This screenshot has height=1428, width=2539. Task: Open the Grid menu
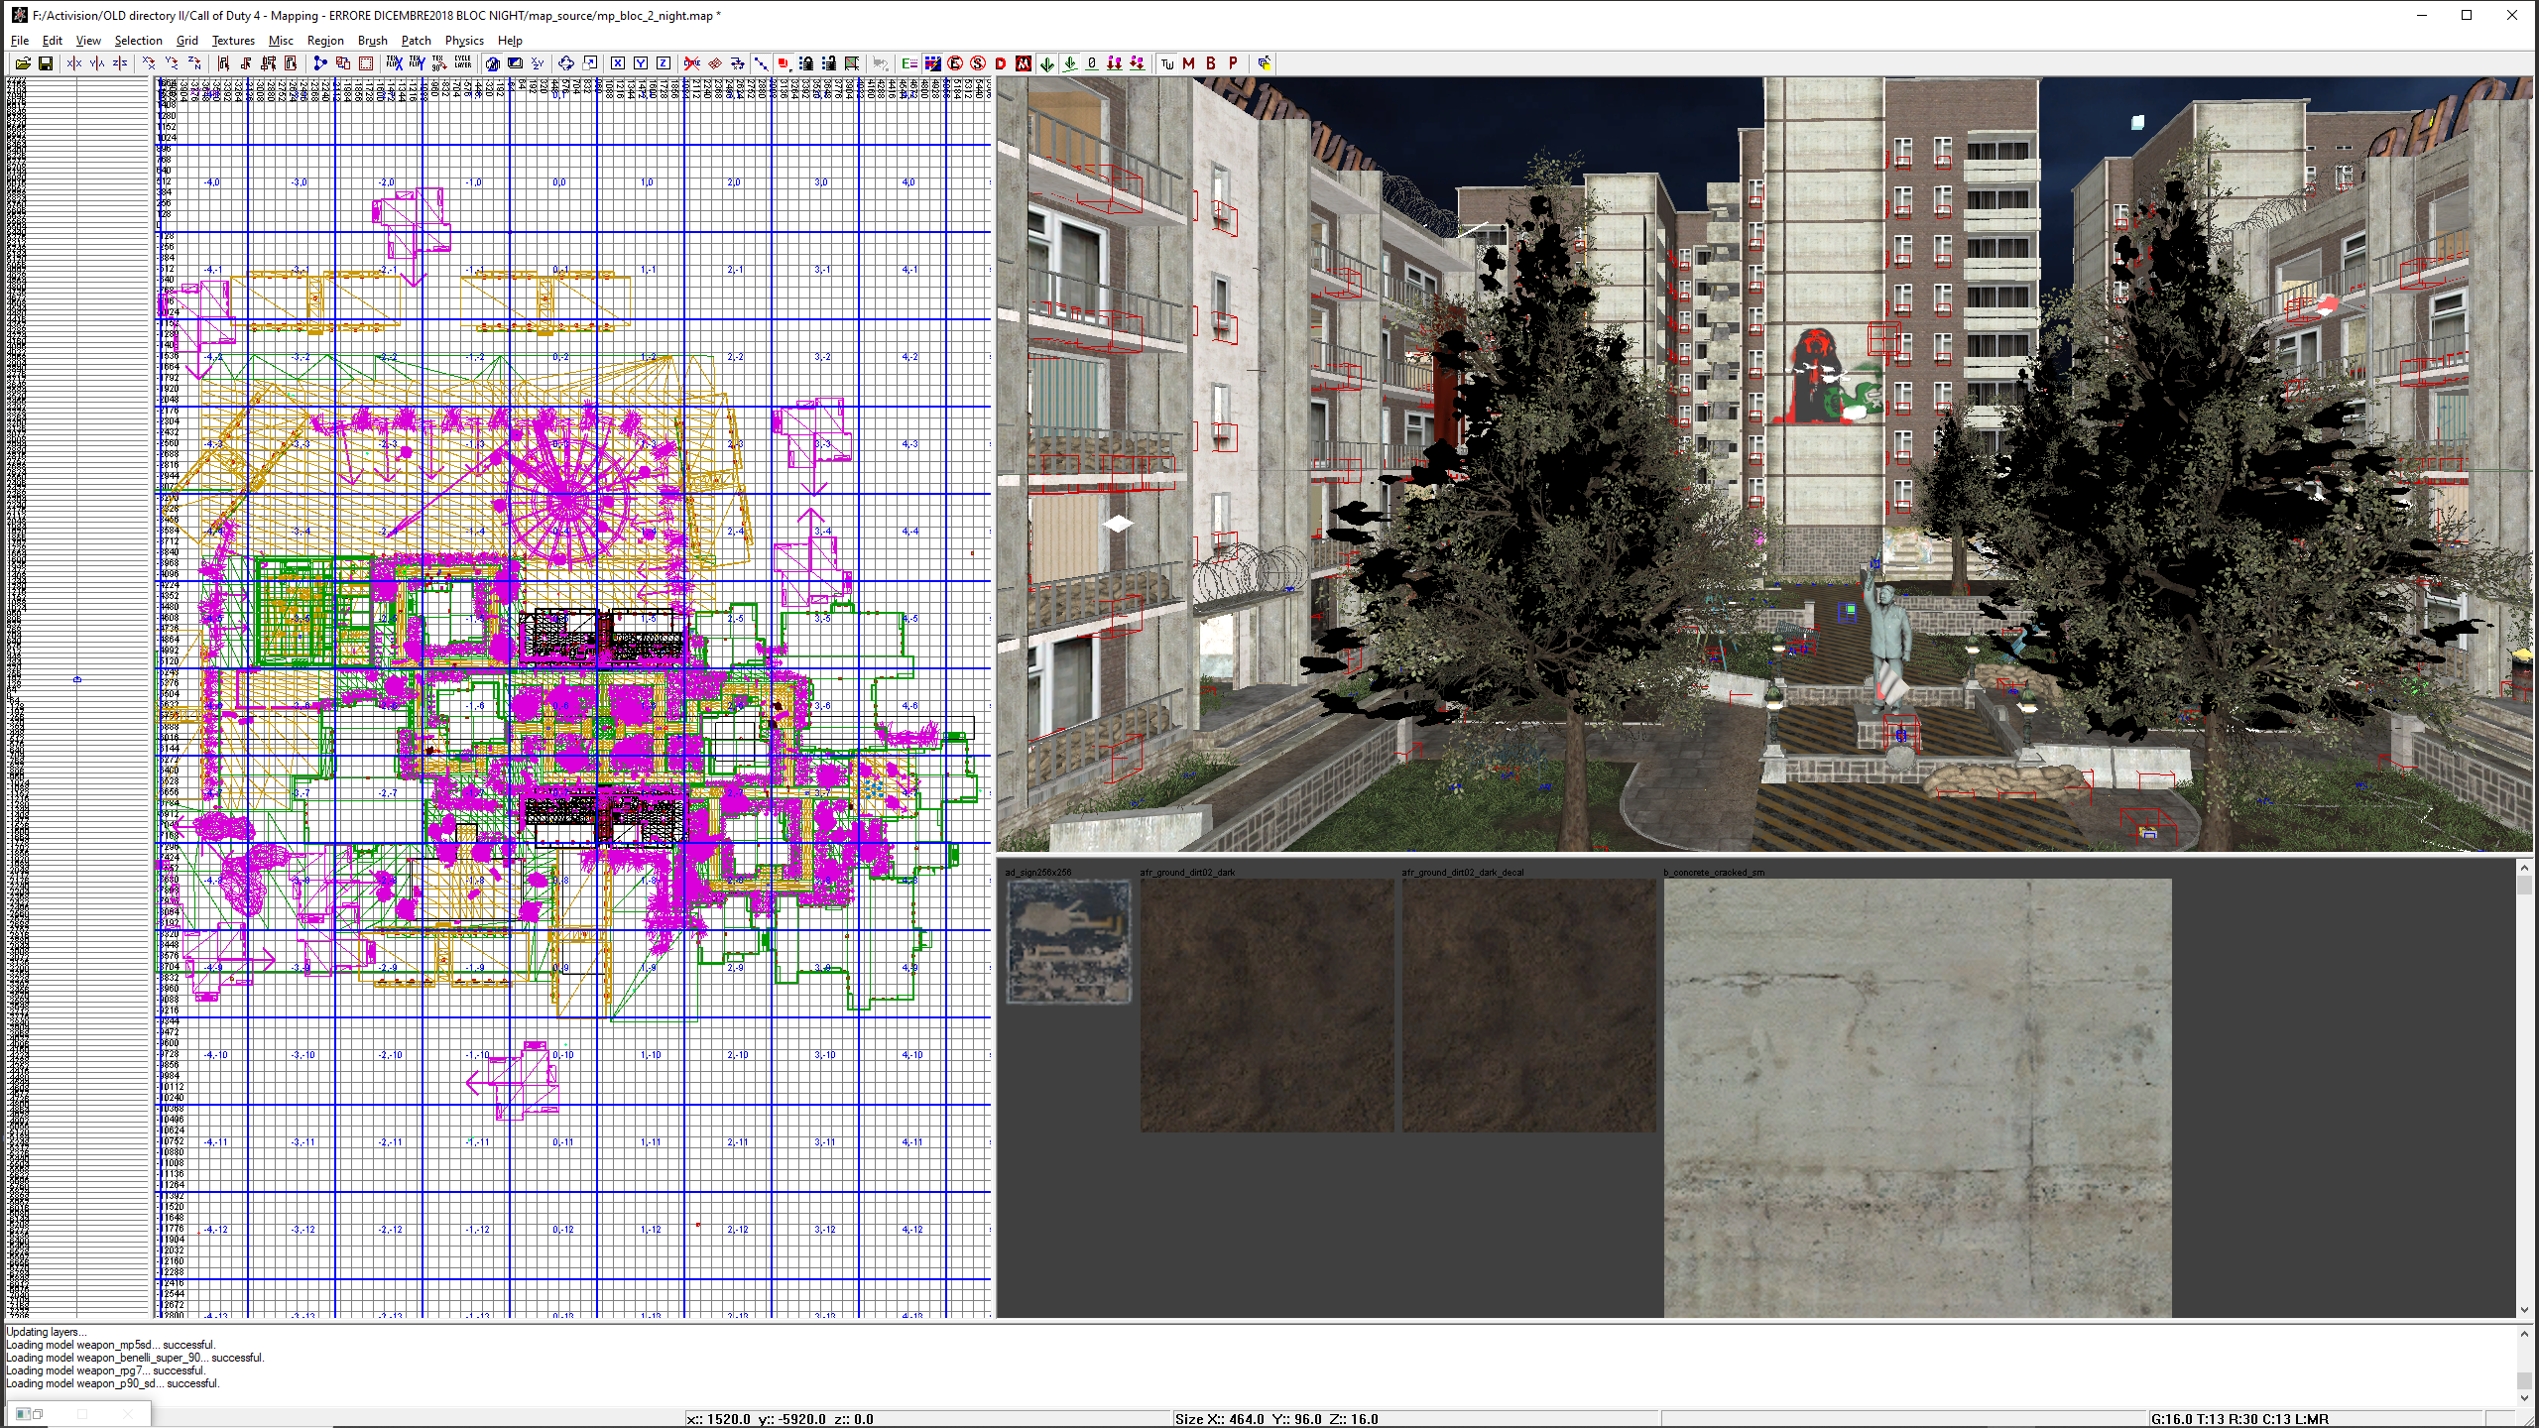187,41
